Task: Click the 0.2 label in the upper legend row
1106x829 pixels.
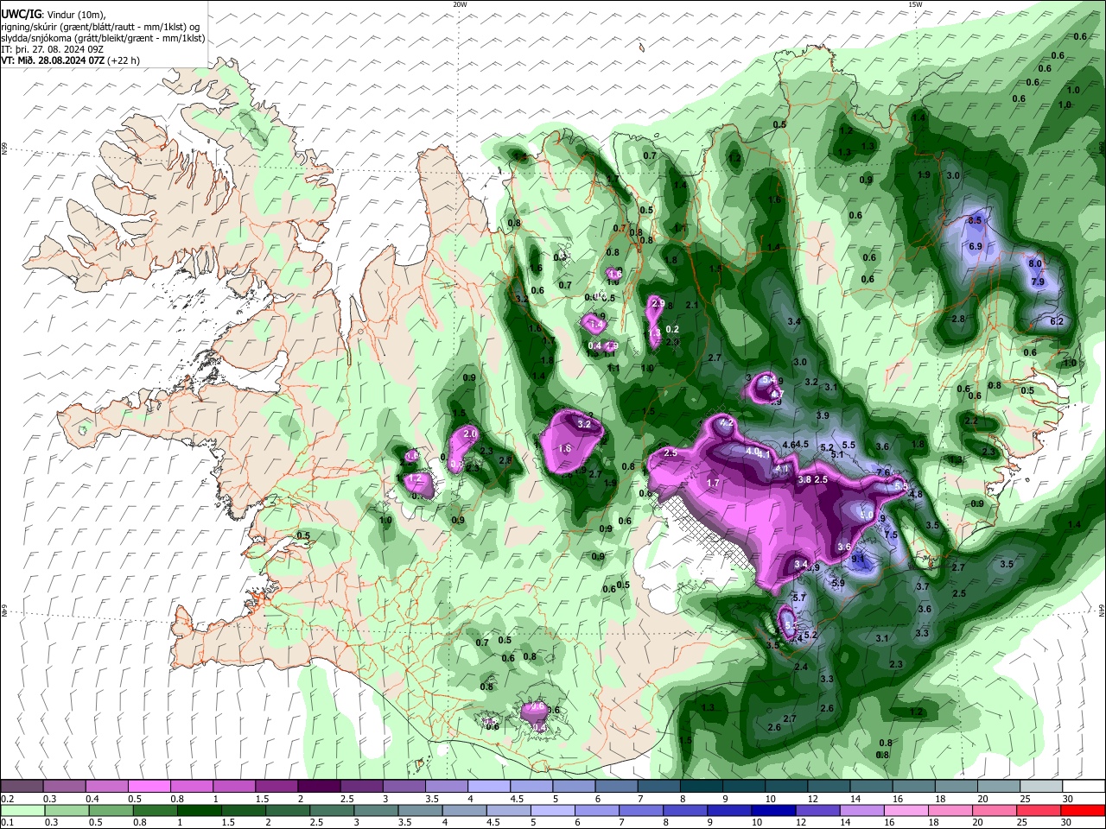Action: click(7, 799)
